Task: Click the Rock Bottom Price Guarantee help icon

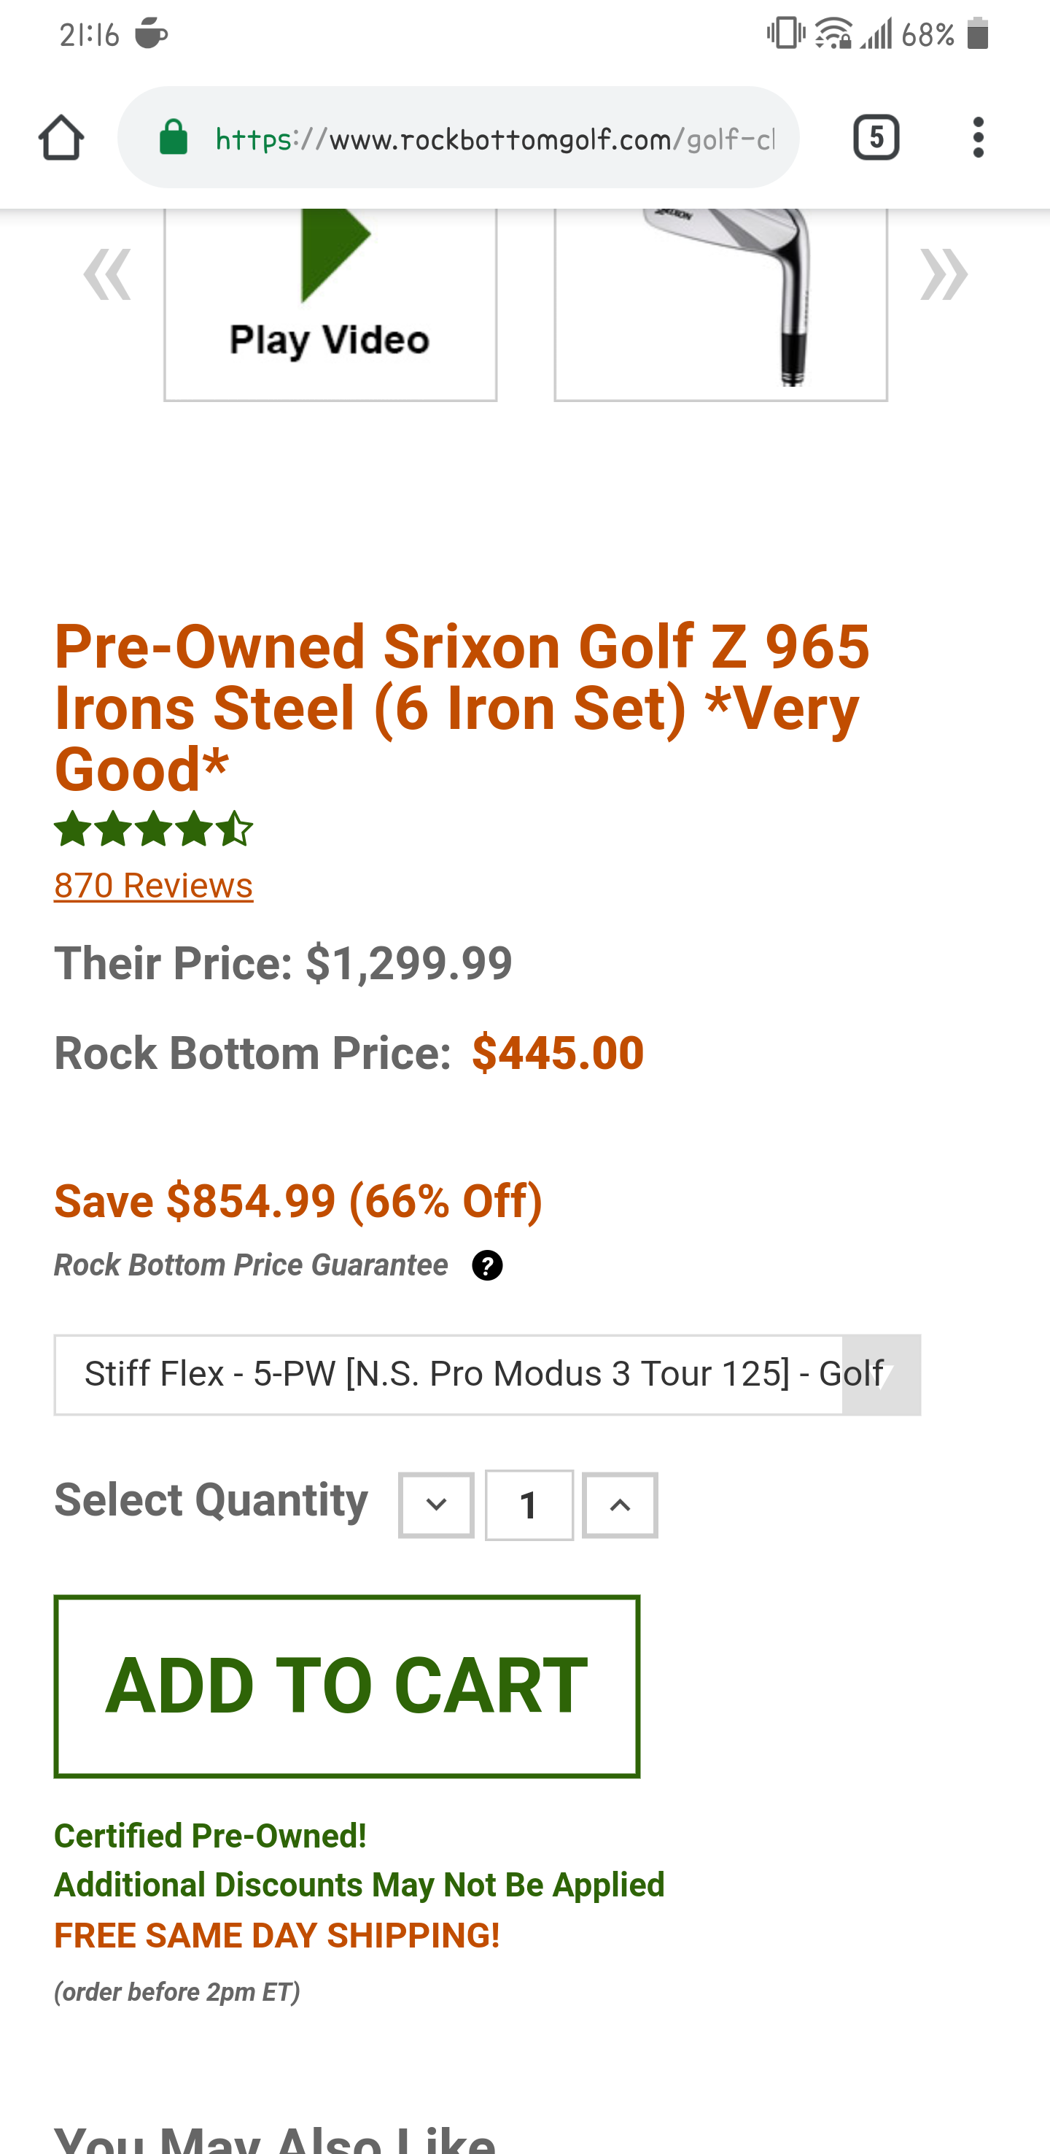Action: [x=487, y=1265]
